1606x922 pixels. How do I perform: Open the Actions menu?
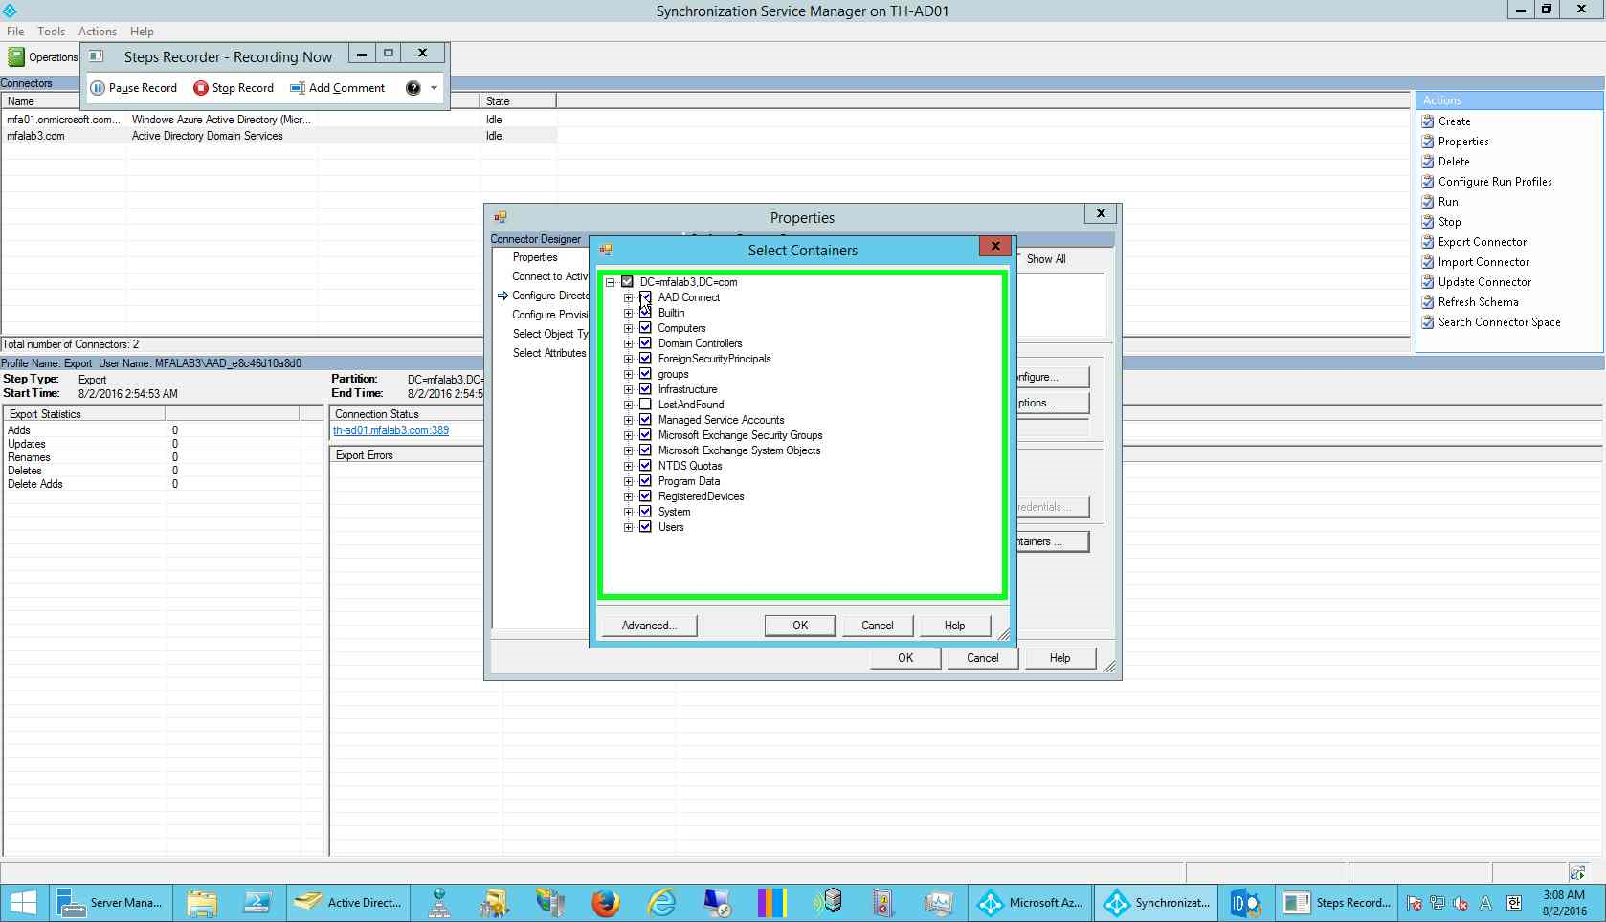click(98, 32)
